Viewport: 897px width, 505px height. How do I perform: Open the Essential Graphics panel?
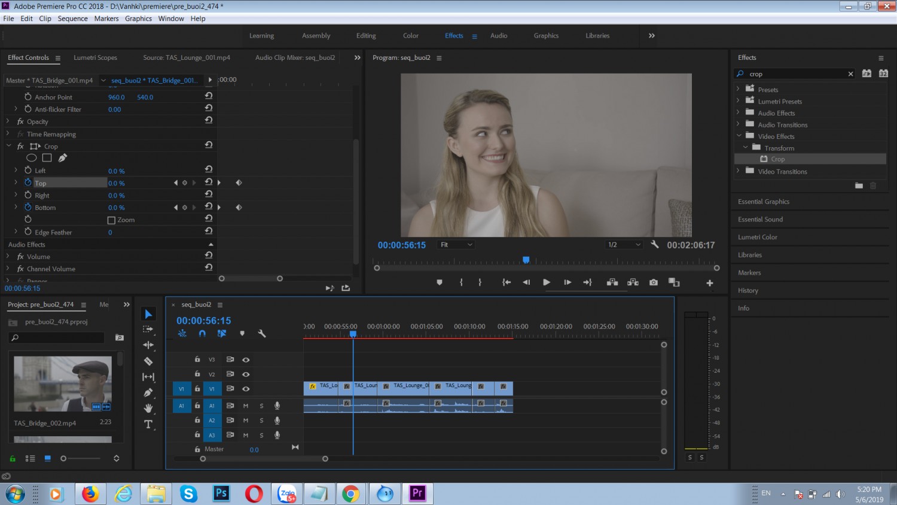764,202
